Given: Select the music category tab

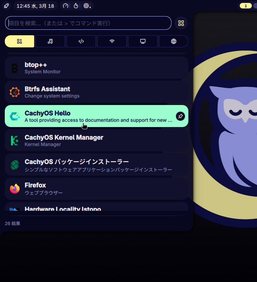Looking at the screenshot, I should pos(50,41).
